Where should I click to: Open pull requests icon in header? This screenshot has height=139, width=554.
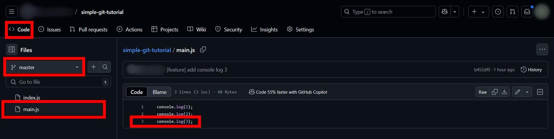pos(512,12)
